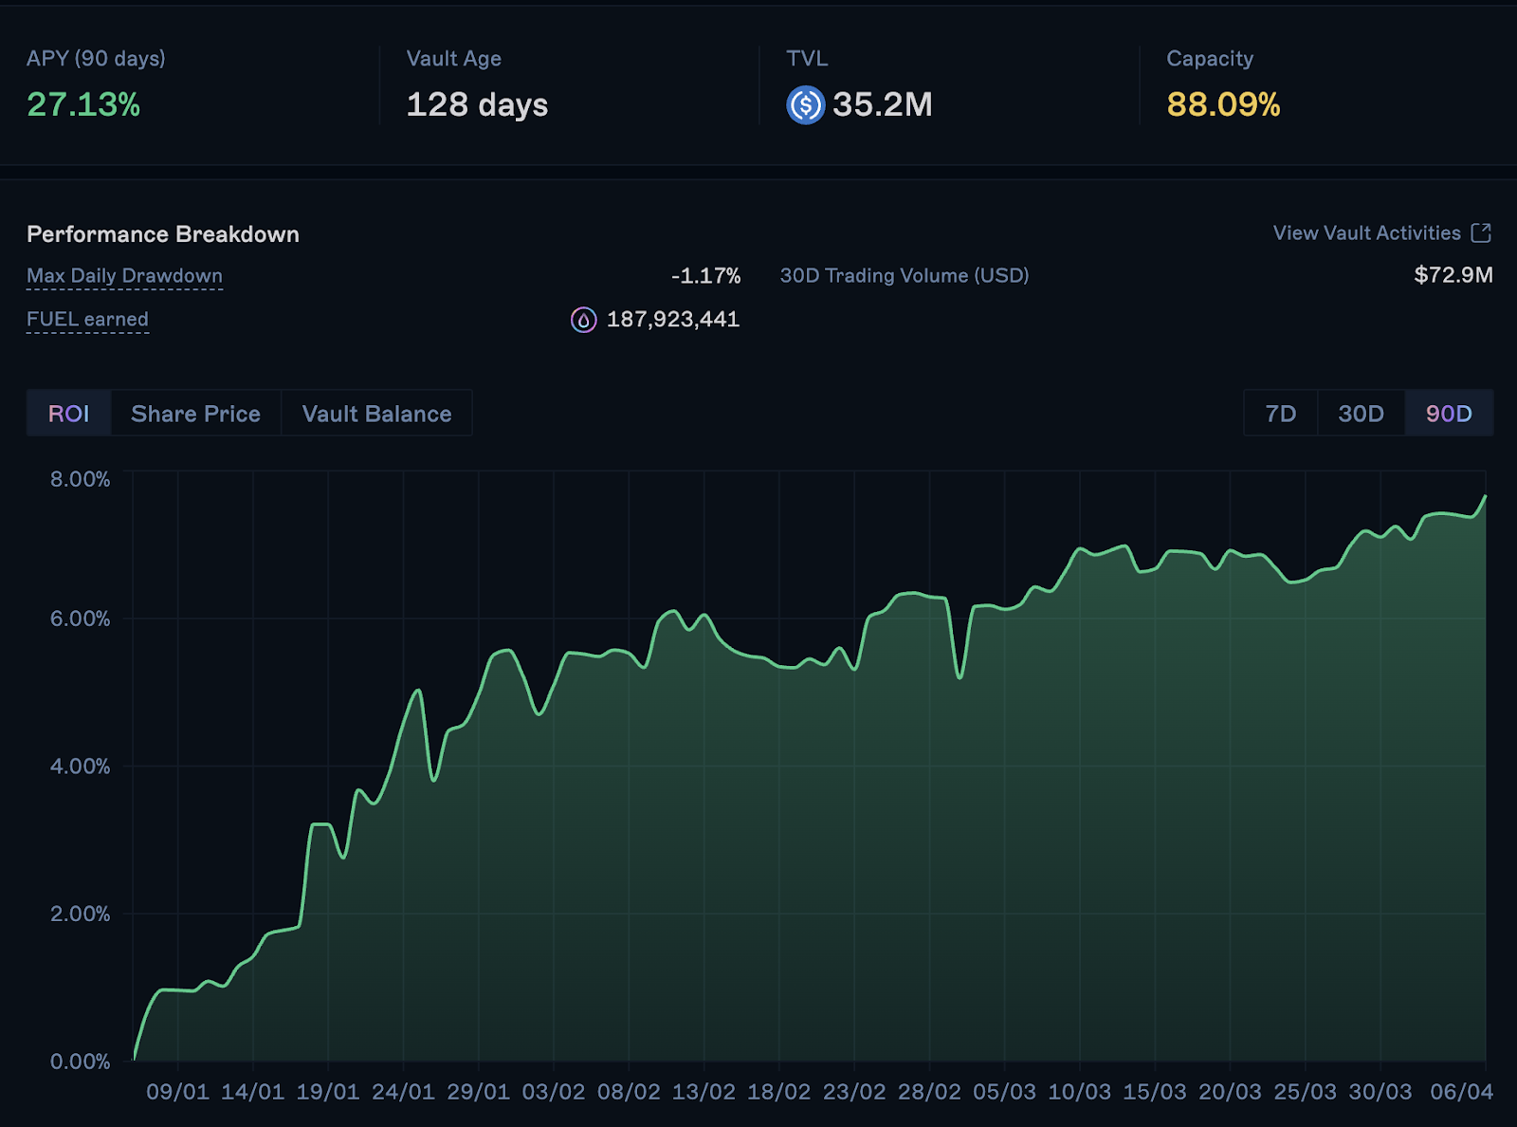Screen dimensions: 1517x1127
Task: Click the FUEL droplet icon
Action: pos(583,320)
